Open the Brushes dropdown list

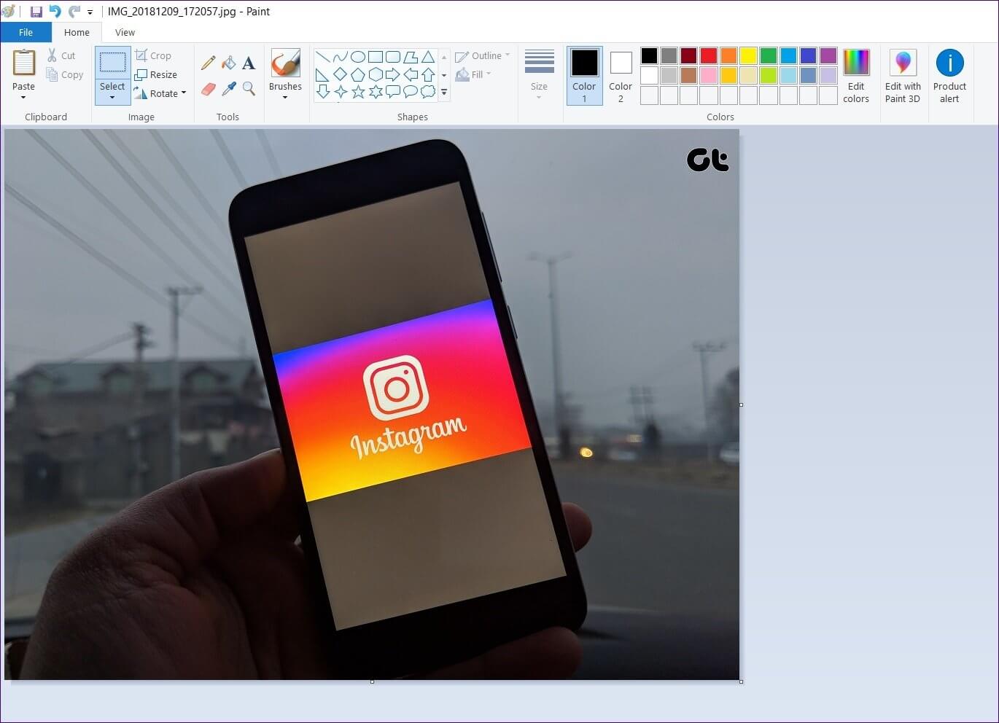[285, 97]
